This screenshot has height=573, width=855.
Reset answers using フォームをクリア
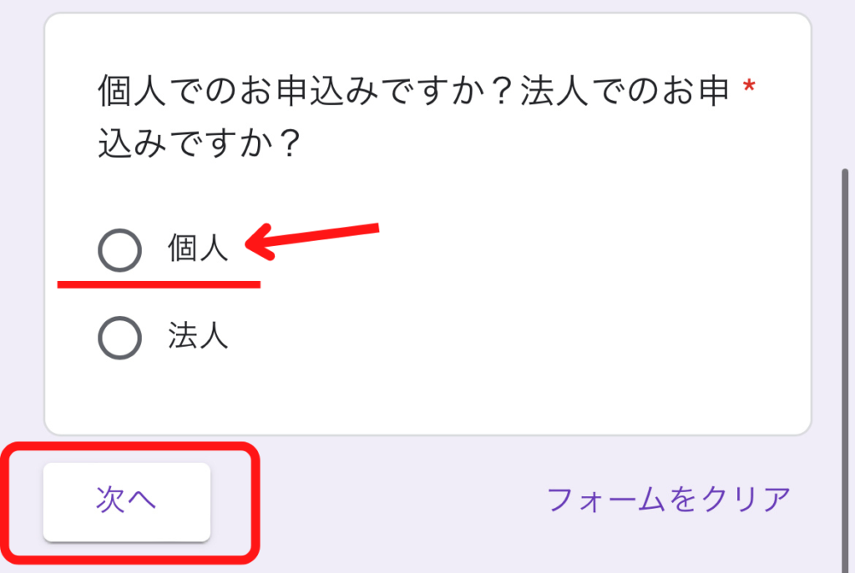(x=669, y=499)
